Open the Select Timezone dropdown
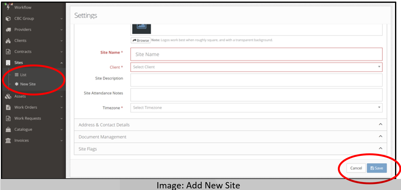401x190 pixels. pos(256,108)
